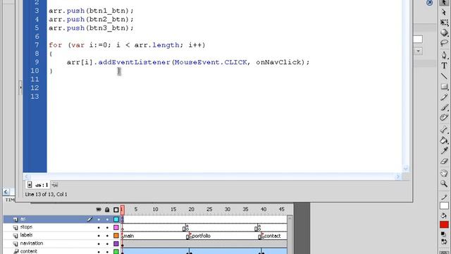Select the Eyedropper tool
Image resolution: width=451 pixels, height=254 pixels.
pyautogui.click(x=444, y=151)
